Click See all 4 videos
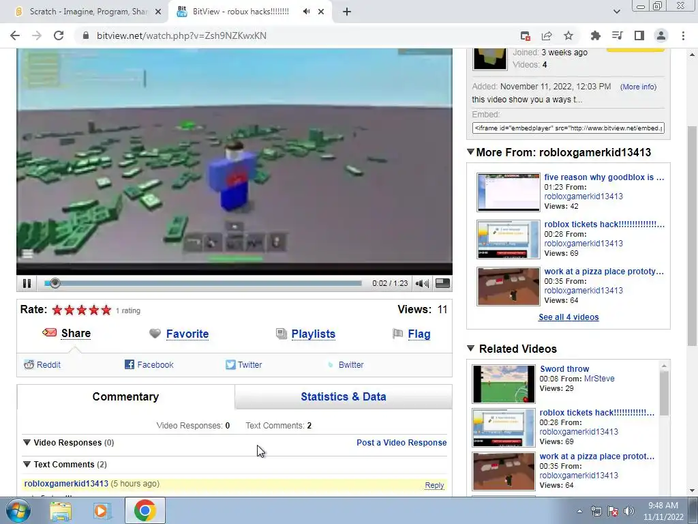Screen dimensions: 698x524 tap(568, 317)
